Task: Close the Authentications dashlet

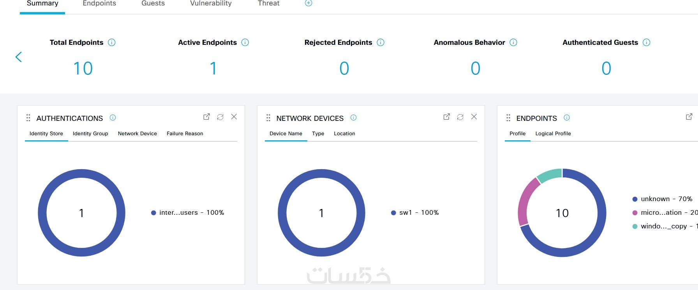Action: coord(234,117)
